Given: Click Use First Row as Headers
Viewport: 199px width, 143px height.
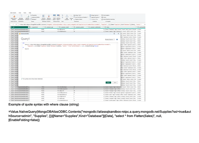Looking at the screenshot, I should click(81, 17).
